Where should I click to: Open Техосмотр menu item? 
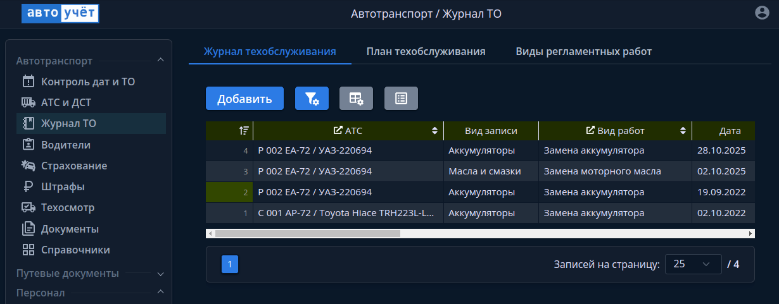[91, 207]
